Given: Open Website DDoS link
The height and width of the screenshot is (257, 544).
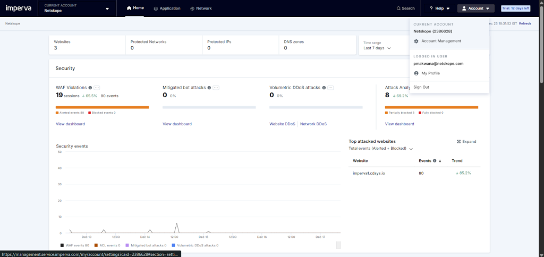Looking at the screenshot, I should [x=283, y=124].
